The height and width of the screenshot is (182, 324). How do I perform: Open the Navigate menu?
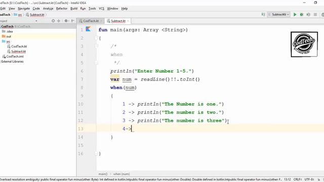click(24, 9)
